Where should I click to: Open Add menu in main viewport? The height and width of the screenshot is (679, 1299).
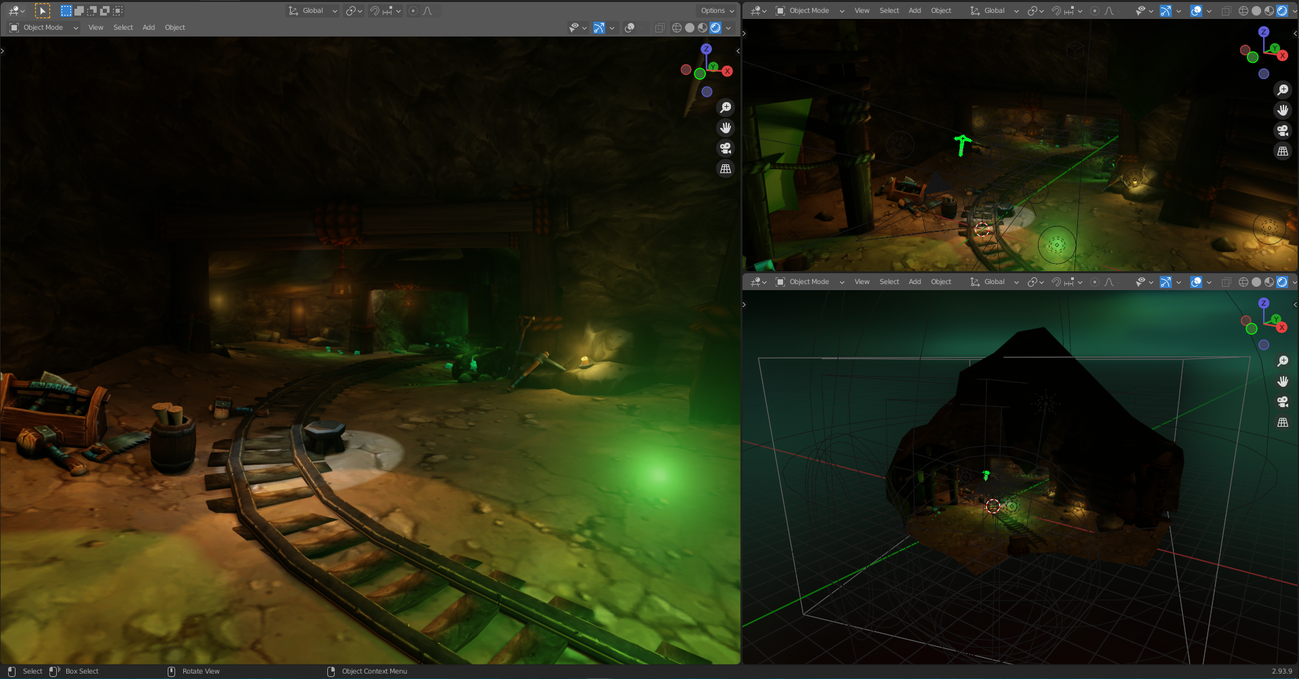149,28
